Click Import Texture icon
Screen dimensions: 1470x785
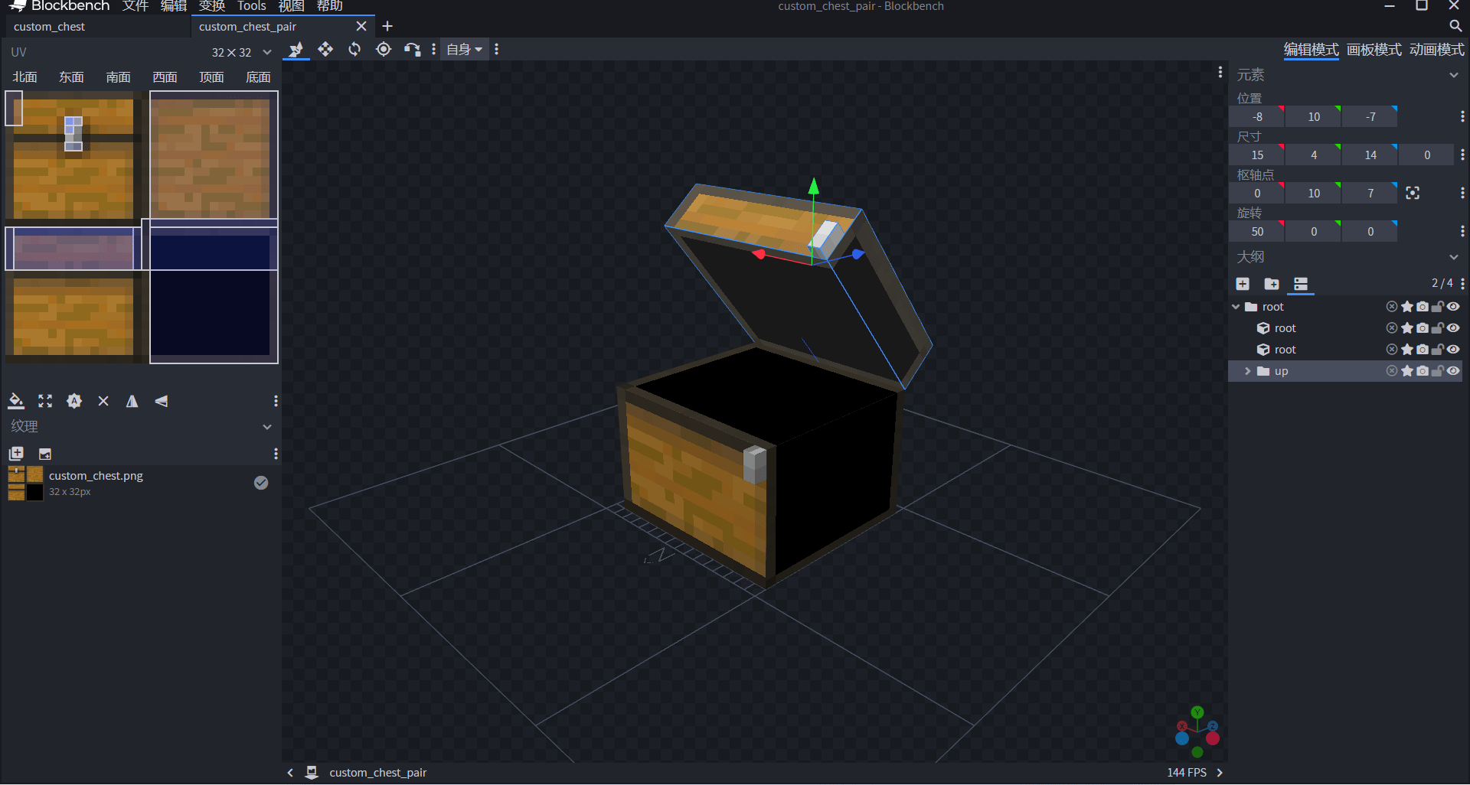pos(45,454)
